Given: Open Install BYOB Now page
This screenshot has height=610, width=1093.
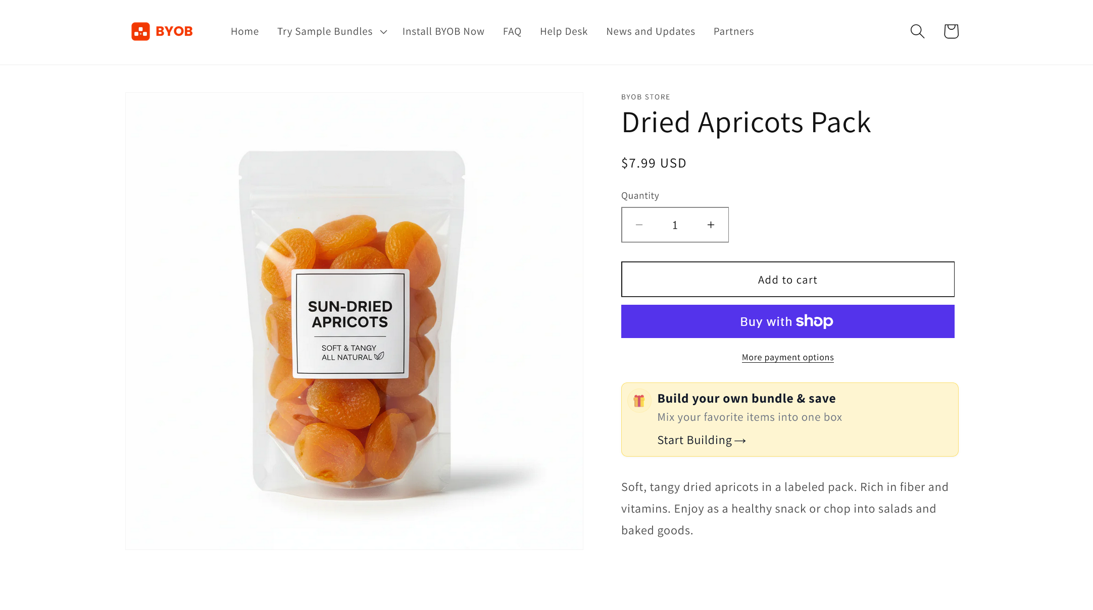Looking at the screenshot, I should (443, 31).
